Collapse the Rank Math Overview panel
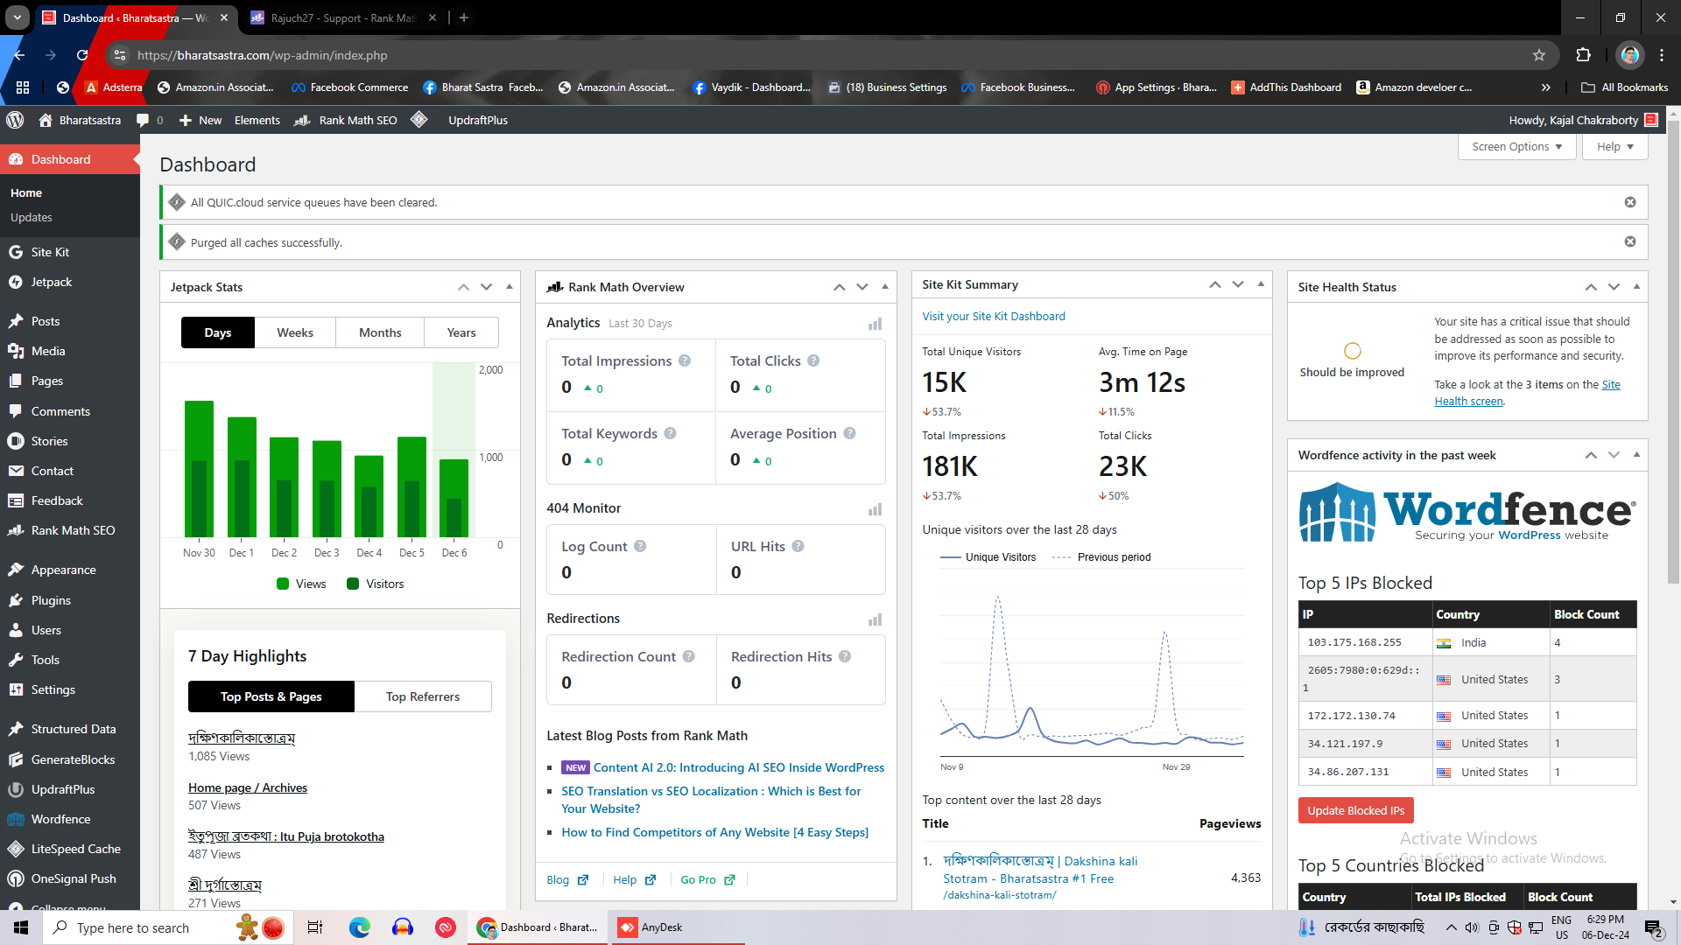The width and height of the screenshot is (1681, 945). coord(884,287)
